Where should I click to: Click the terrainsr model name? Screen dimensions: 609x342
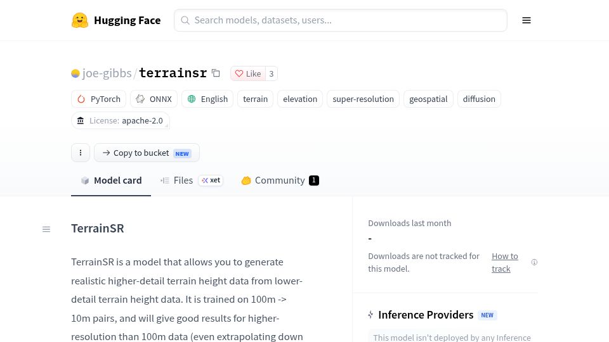pyautogui.click(x=173, y=73)
